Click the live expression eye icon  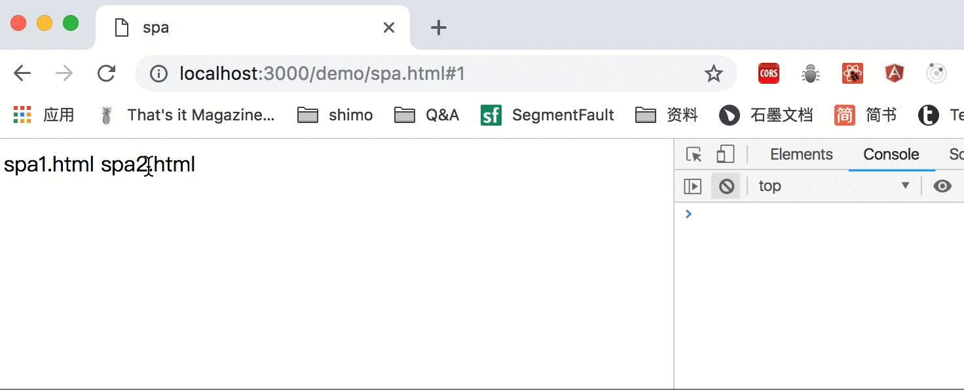(942, 186)
